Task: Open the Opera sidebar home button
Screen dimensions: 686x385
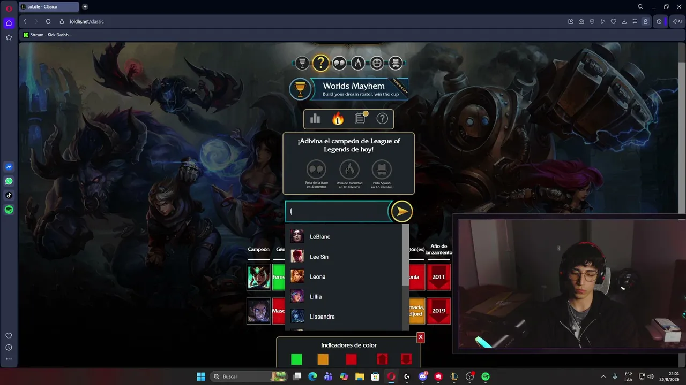Action: point(9,23)
